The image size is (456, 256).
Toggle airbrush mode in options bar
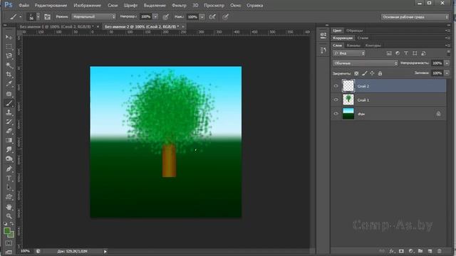[x=212, y=17]
